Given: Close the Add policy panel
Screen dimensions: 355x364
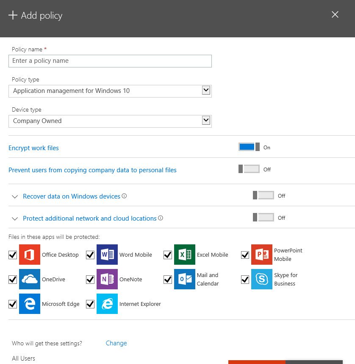Looking at the screenshot, I should (335, 14).
